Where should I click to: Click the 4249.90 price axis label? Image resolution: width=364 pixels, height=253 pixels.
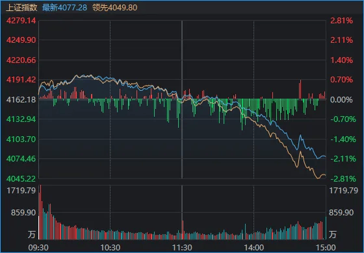21,40
